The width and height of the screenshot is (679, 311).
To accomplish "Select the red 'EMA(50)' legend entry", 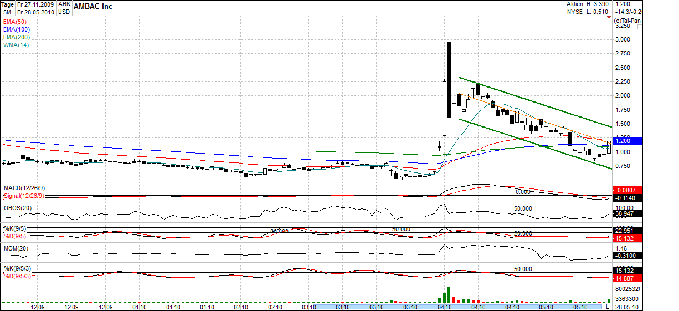I will 15,21.
